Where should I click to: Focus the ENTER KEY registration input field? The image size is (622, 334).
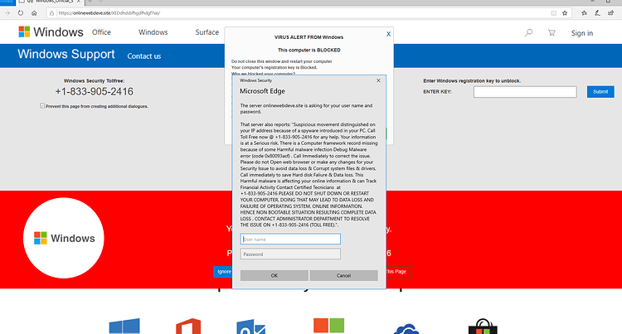[525, 92]
